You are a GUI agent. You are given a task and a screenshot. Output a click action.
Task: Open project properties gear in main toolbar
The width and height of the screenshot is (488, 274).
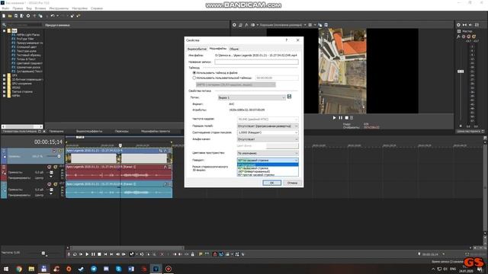click(x=28, y=15)
